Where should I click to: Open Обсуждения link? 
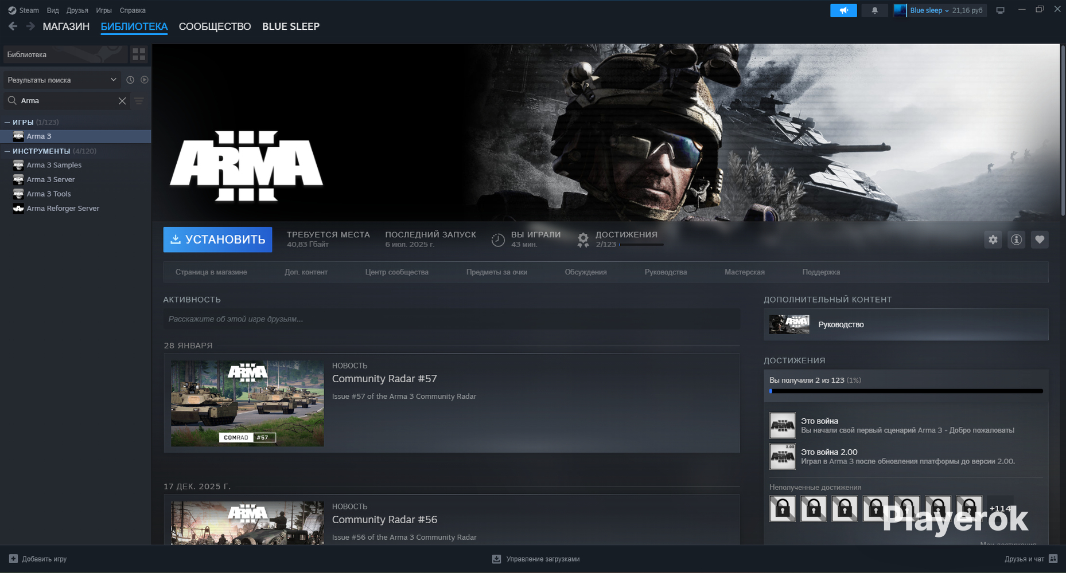586,272
